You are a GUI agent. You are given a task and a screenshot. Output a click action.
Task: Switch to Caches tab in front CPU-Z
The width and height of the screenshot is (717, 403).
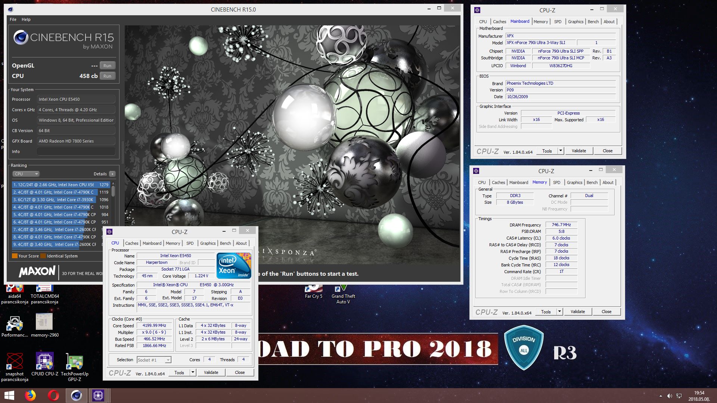click(131, 243)
